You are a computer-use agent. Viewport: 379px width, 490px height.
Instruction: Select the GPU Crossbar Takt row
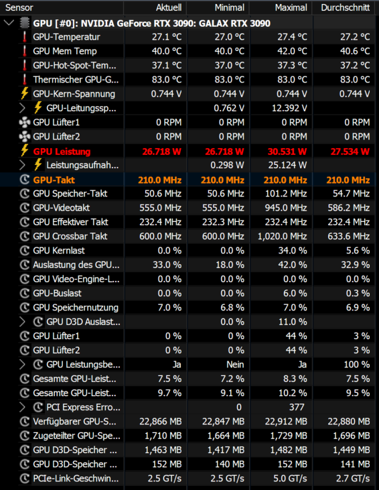point(187,236)
